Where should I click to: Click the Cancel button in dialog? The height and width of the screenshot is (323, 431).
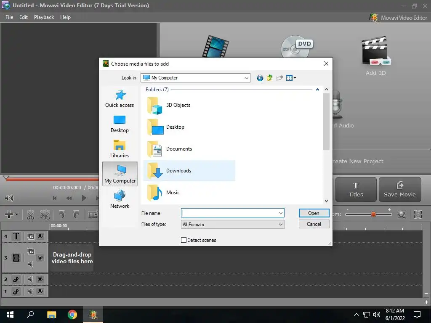[314, 224]
